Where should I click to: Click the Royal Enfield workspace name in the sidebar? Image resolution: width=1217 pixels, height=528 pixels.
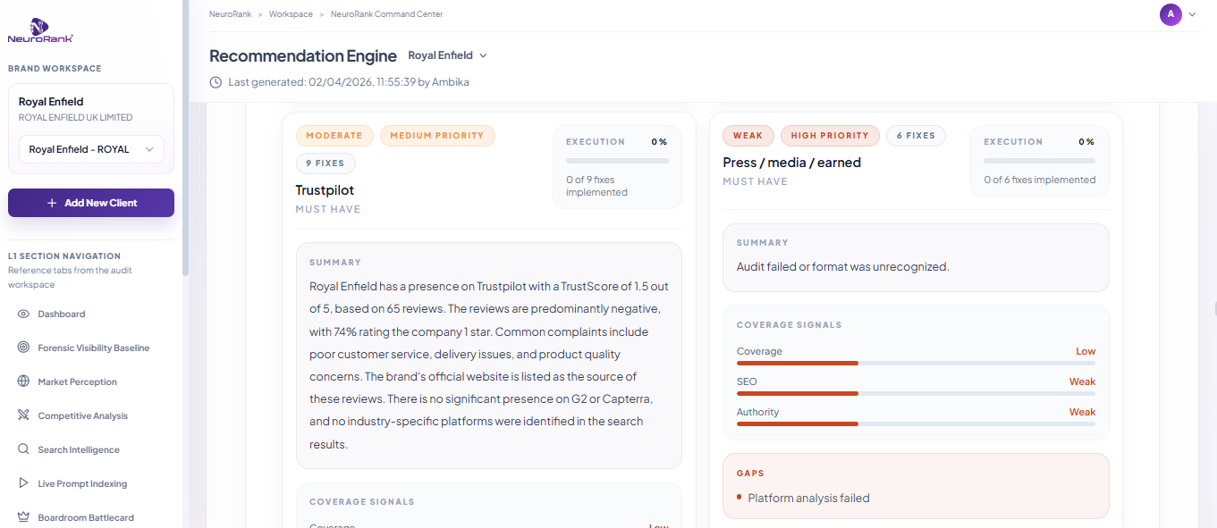(x=51, y=102)
